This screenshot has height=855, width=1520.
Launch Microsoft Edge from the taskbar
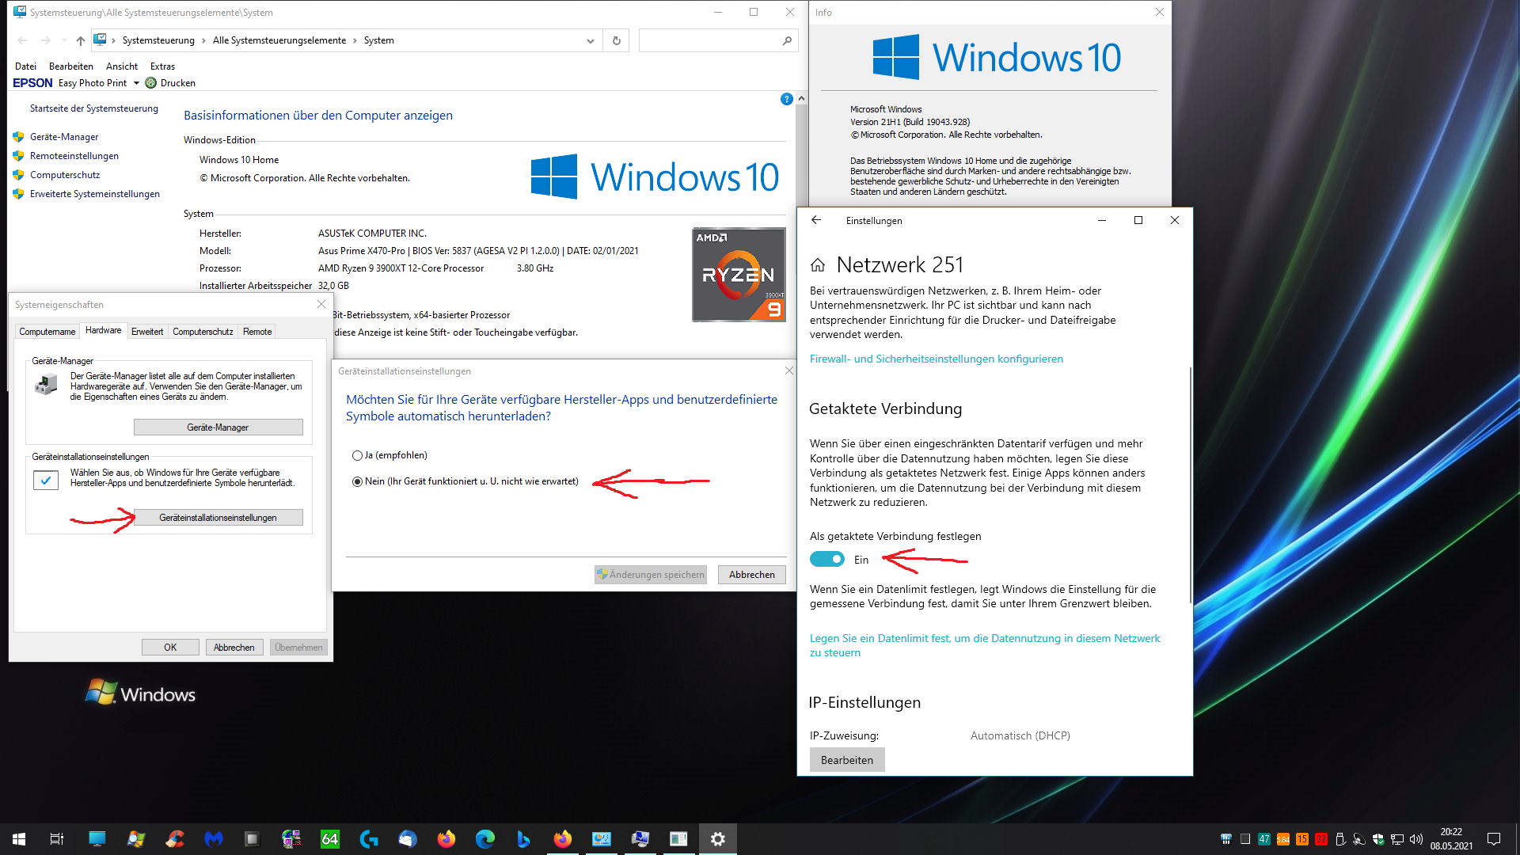tap(485, 839)
